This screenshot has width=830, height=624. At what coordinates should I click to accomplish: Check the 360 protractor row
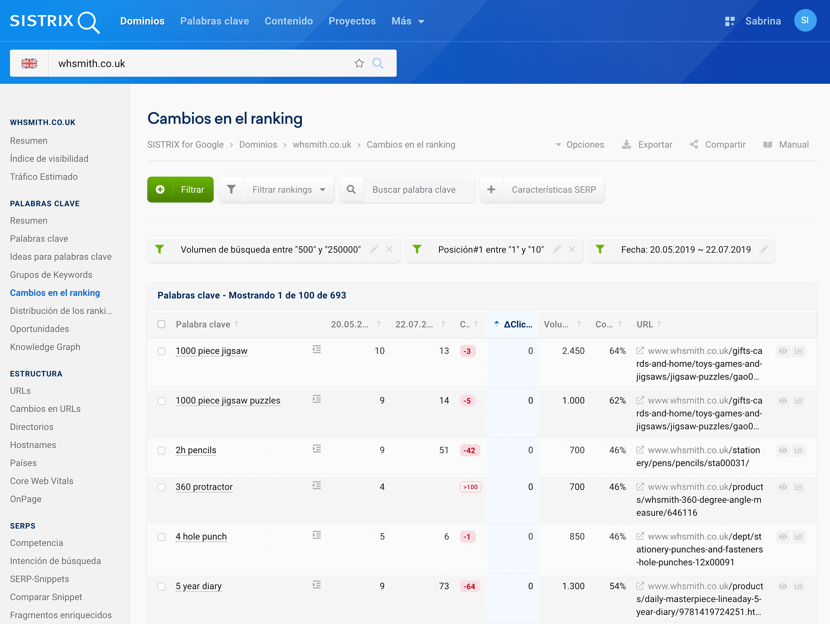161,487
